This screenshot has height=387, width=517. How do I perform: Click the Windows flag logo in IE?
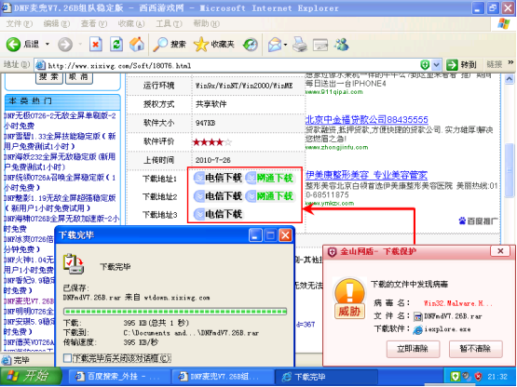pos(503,23)
